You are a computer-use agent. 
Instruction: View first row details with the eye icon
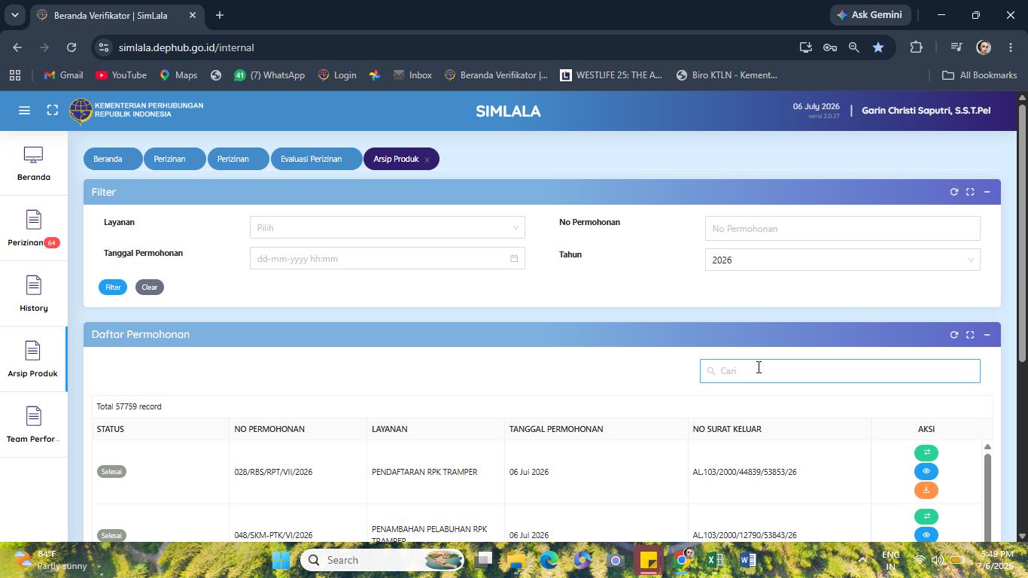point(926,471)
